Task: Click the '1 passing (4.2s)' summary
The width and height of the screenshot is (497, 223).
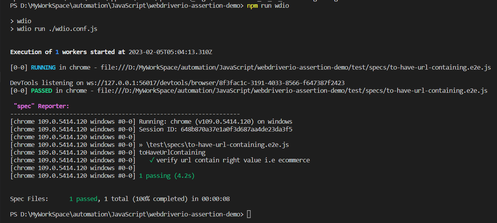Action: [167, 175]
